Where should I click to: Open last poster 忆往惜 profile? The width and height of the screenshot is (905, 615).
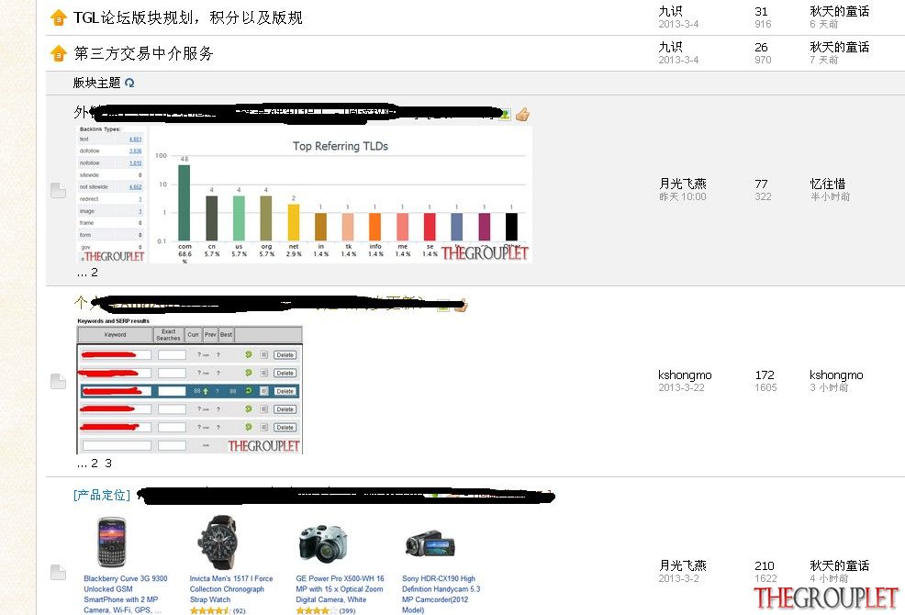click(828, 184)
